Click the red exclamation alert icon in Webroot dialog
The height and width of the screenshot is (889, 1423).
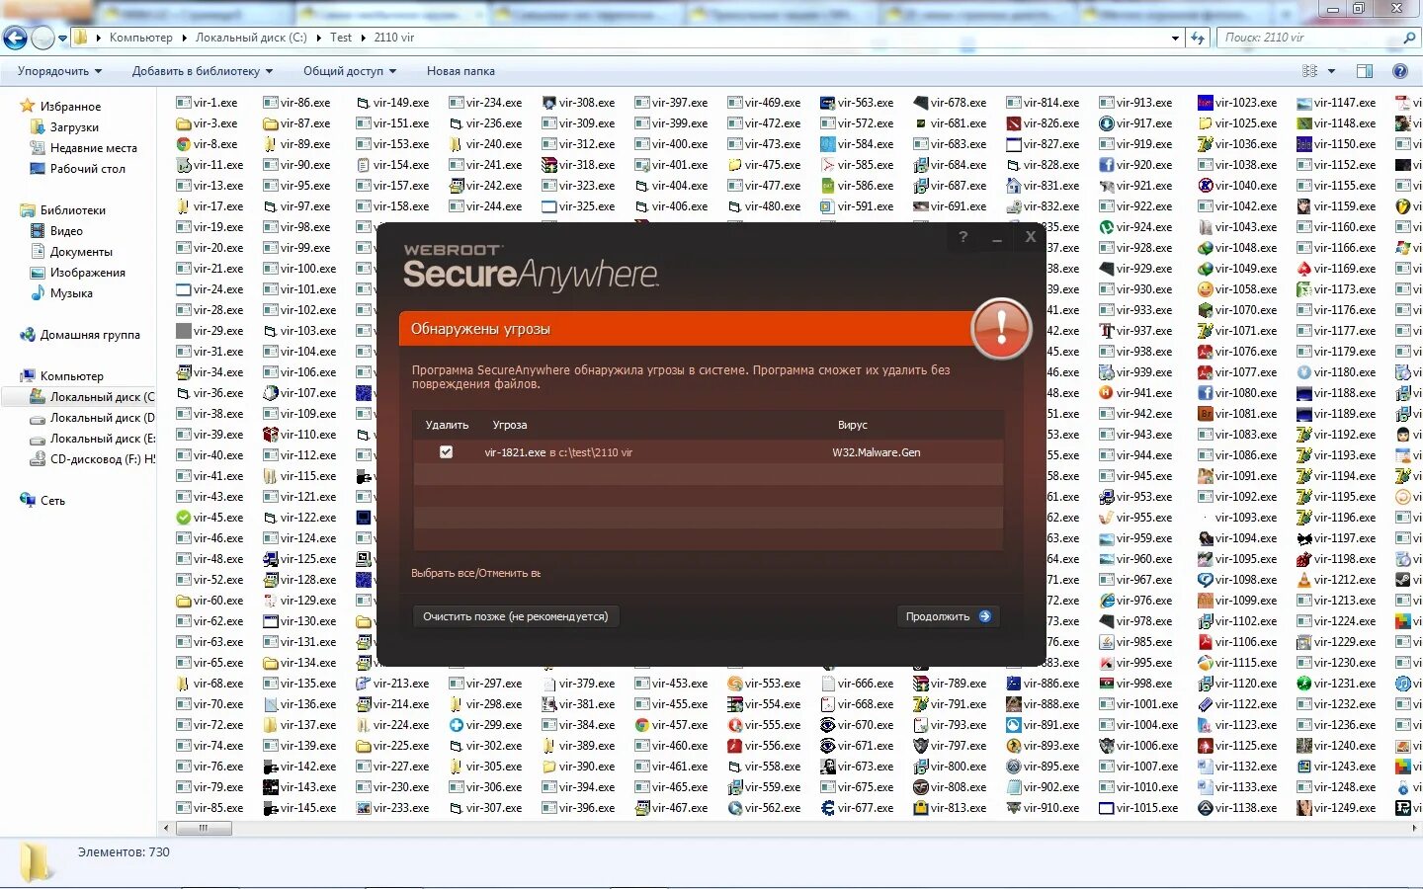[1000, 329]
